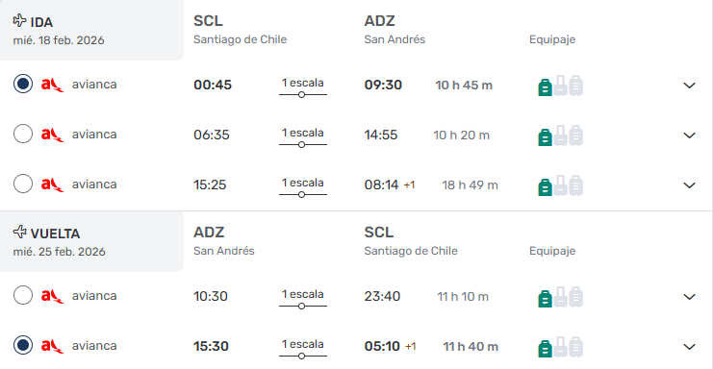Choose the 06:35 outbound flight radio button
This screenshot has height=369, width=713.
click(23, 134)
